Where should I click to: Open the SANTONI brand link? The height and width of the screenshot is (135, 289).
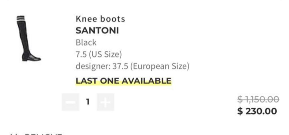point(97,31)
